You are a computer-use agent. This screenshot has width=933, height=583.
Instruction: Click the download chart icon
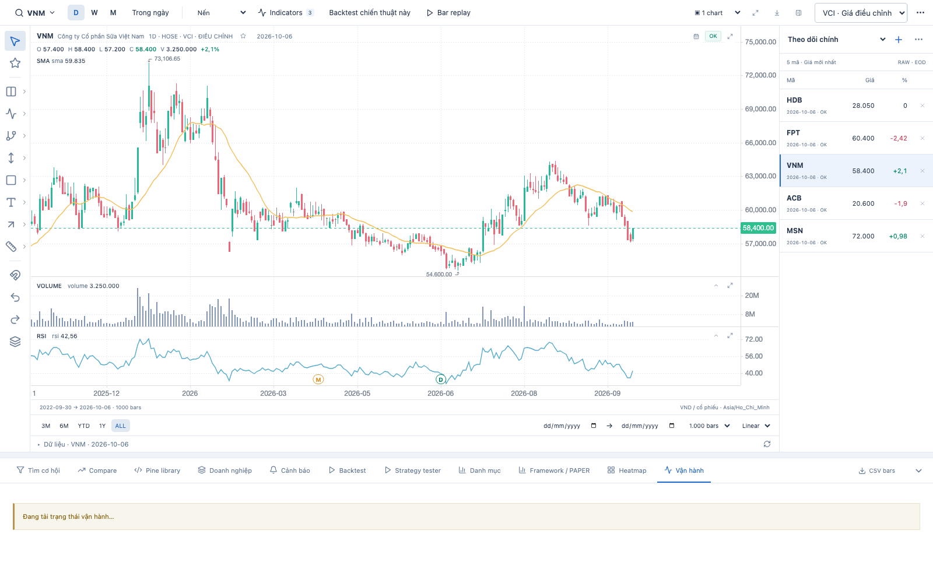point(777,13)
